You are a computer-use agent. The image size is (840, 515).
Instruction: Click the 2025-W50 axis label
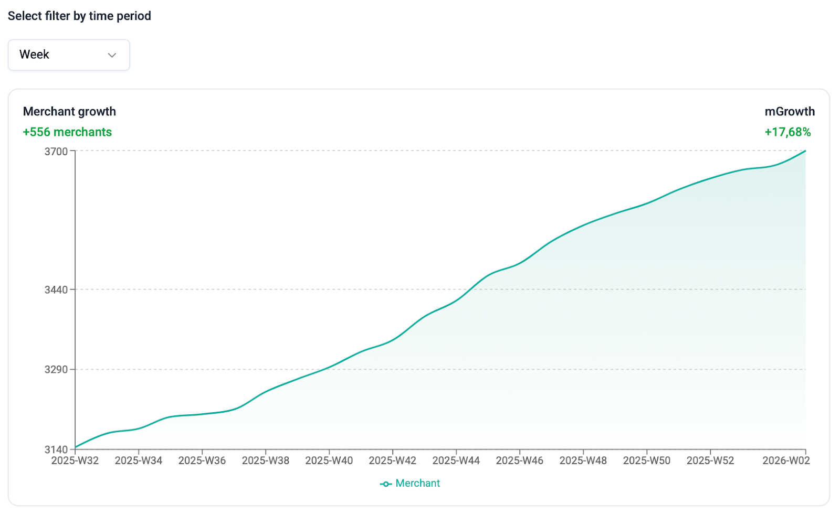647,460
